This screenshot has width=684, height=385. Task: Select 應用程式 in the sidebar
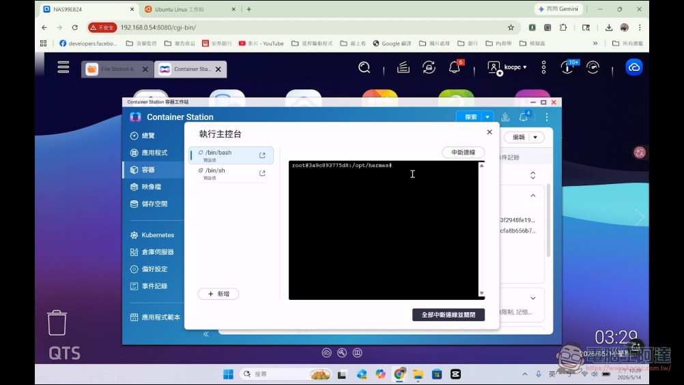(x=153, y=153)
